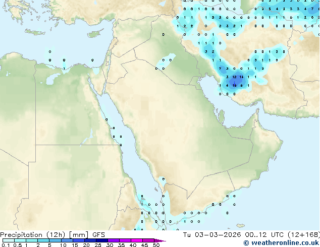Click the "Precipitation (12h)" title text
Viewport: 320px width, 247px height.
[33, 235]
